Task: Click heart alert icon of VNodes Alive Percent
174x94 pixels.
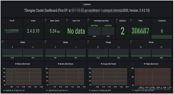Action: 144,64
